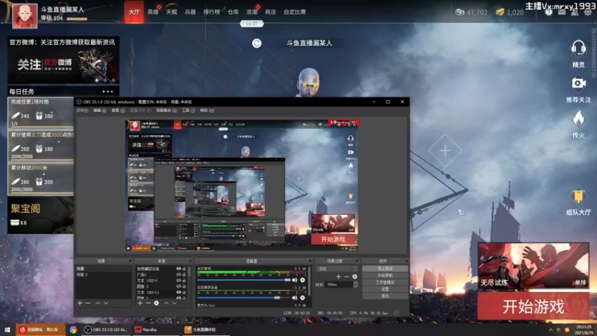This screenshot has width=597, height=336.
Task: Toggle the lock on the 图像 3 source
Action: [184, 286]
